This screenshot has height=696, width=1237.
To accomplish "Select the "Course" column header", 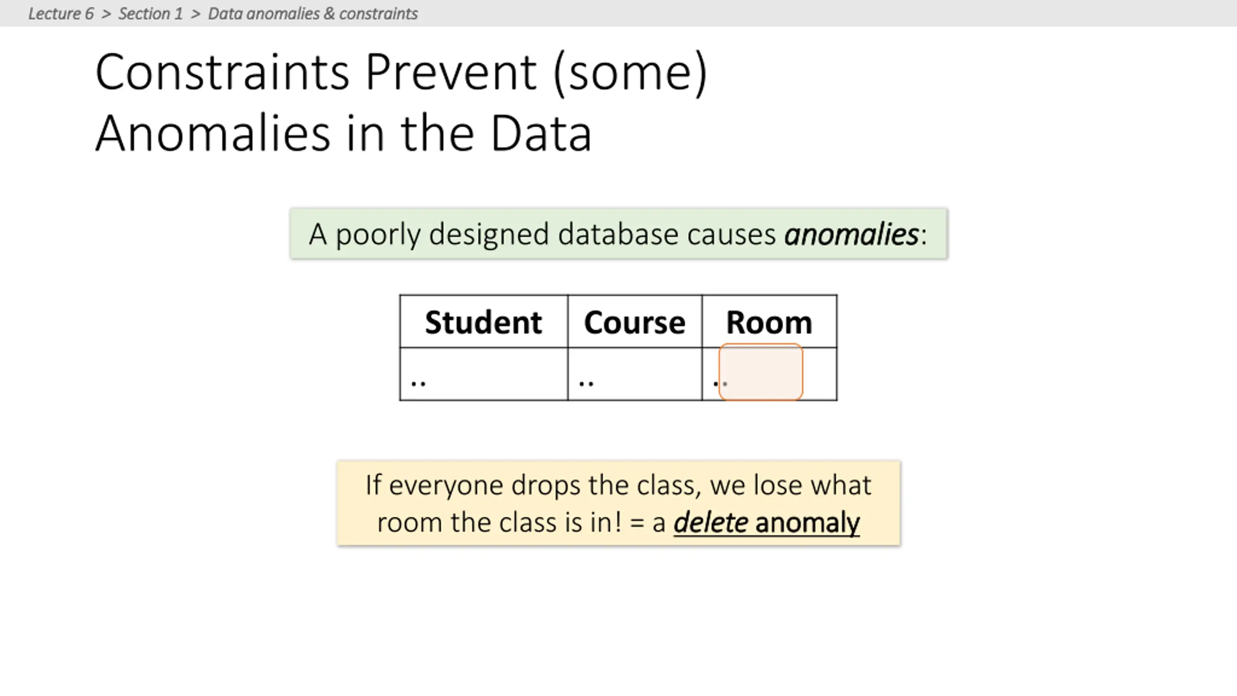I will (x=634, y=322).
